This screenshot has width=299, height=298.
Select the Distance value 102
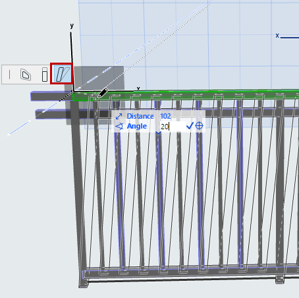pos(165,116)
